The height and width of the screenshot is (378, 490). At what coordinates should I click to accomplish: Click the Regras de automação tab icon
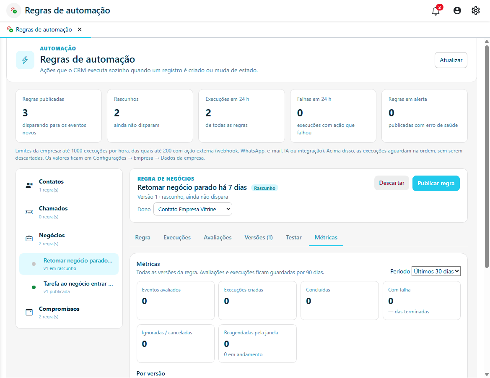(x=10, y=29)
